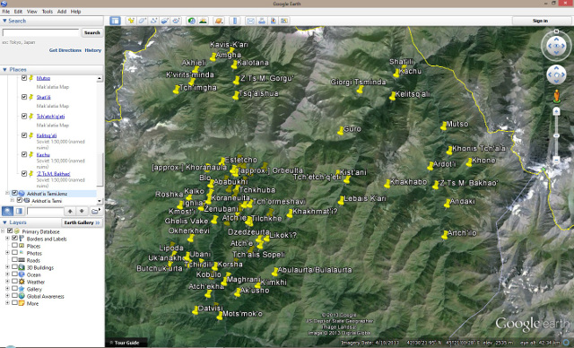This screenshot has width=574, height=348.
Task: Open the Help menu
Action: click(75, 12)
